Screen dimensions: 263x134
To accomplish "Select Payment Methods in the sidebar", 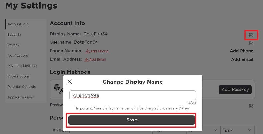I will 22,66.
